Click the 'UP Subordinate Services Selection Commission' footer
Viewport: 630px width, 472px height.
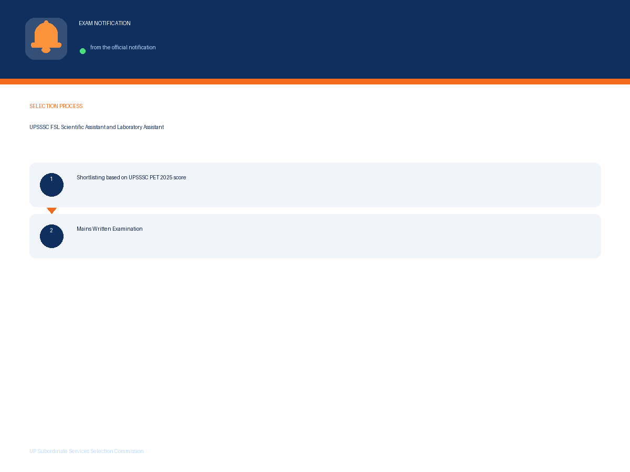(87, 451)
